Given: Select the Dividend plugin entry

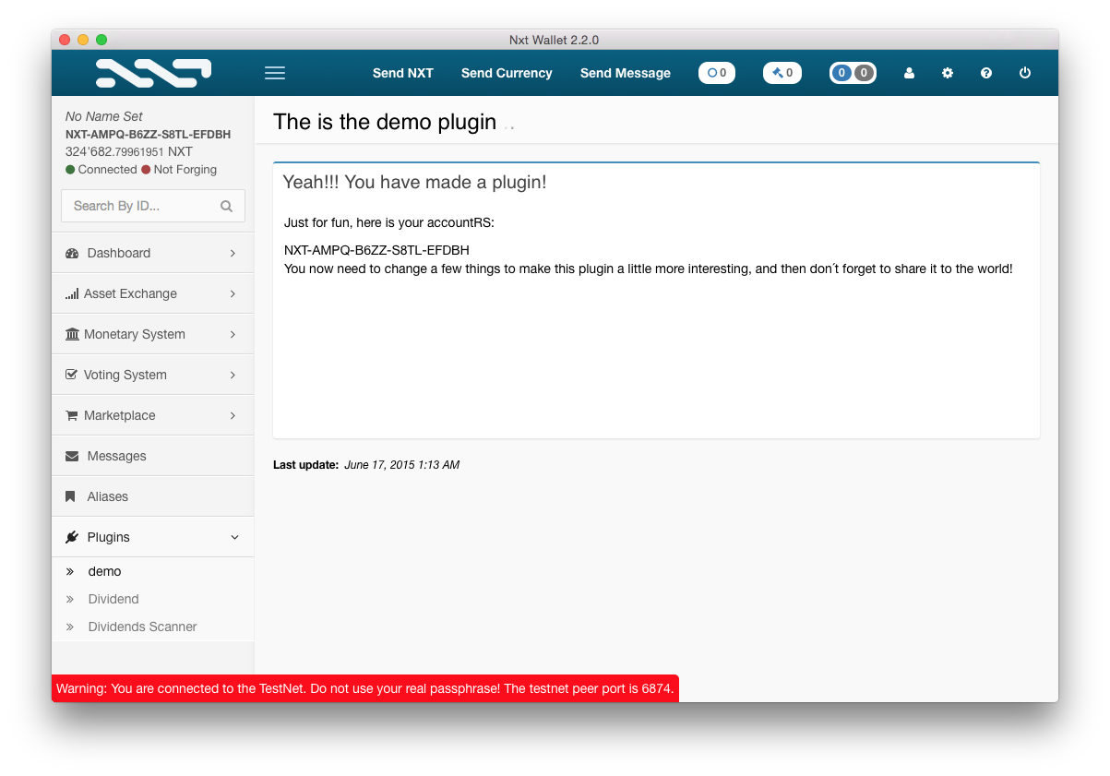Looking at the screenshot, I should coord(153,599).
